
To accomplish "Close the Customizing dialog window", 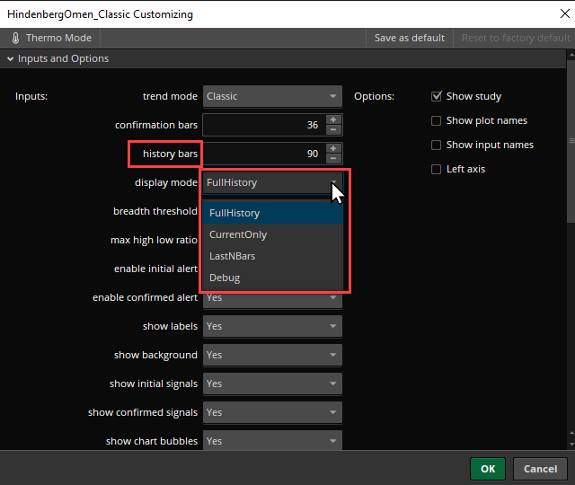I will click(565, 14).
